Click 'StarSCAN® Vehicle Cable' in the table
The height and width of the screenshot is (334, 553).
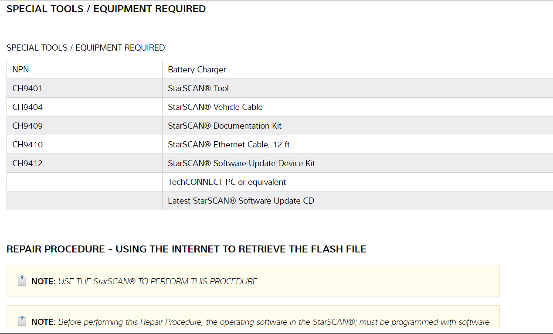coord(215,107)
